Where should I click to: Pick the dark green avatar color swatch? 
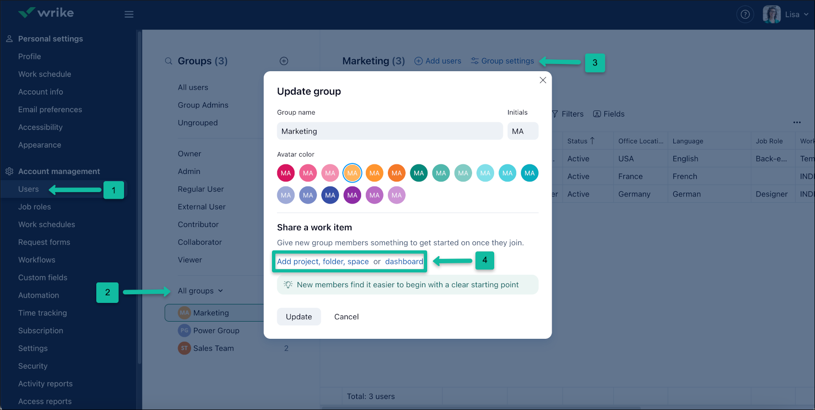[x=419, y=173]
